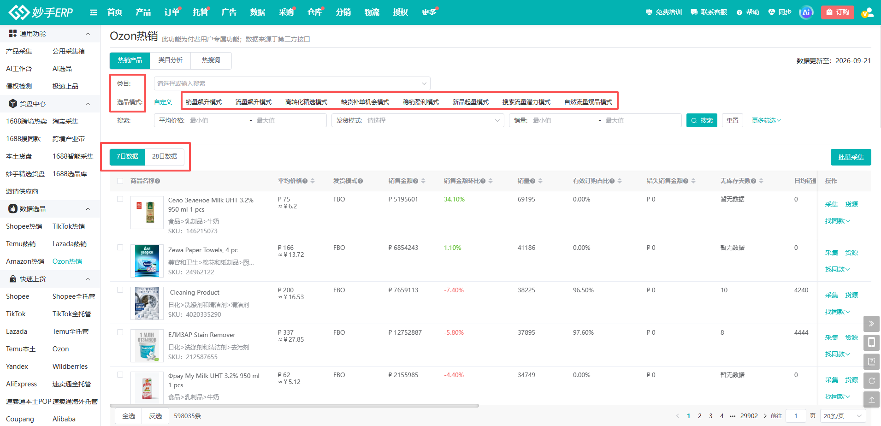This screenshot has height=426, width=881.
Task: Click 采集 for Cleaning Product row
Action: tap(832, 295)
